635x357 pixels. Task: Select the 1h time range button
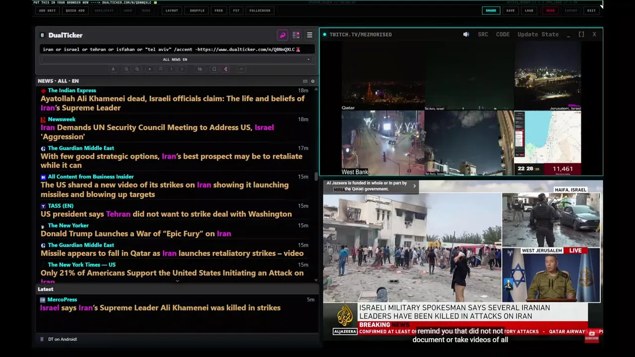[x=199, y=69]
